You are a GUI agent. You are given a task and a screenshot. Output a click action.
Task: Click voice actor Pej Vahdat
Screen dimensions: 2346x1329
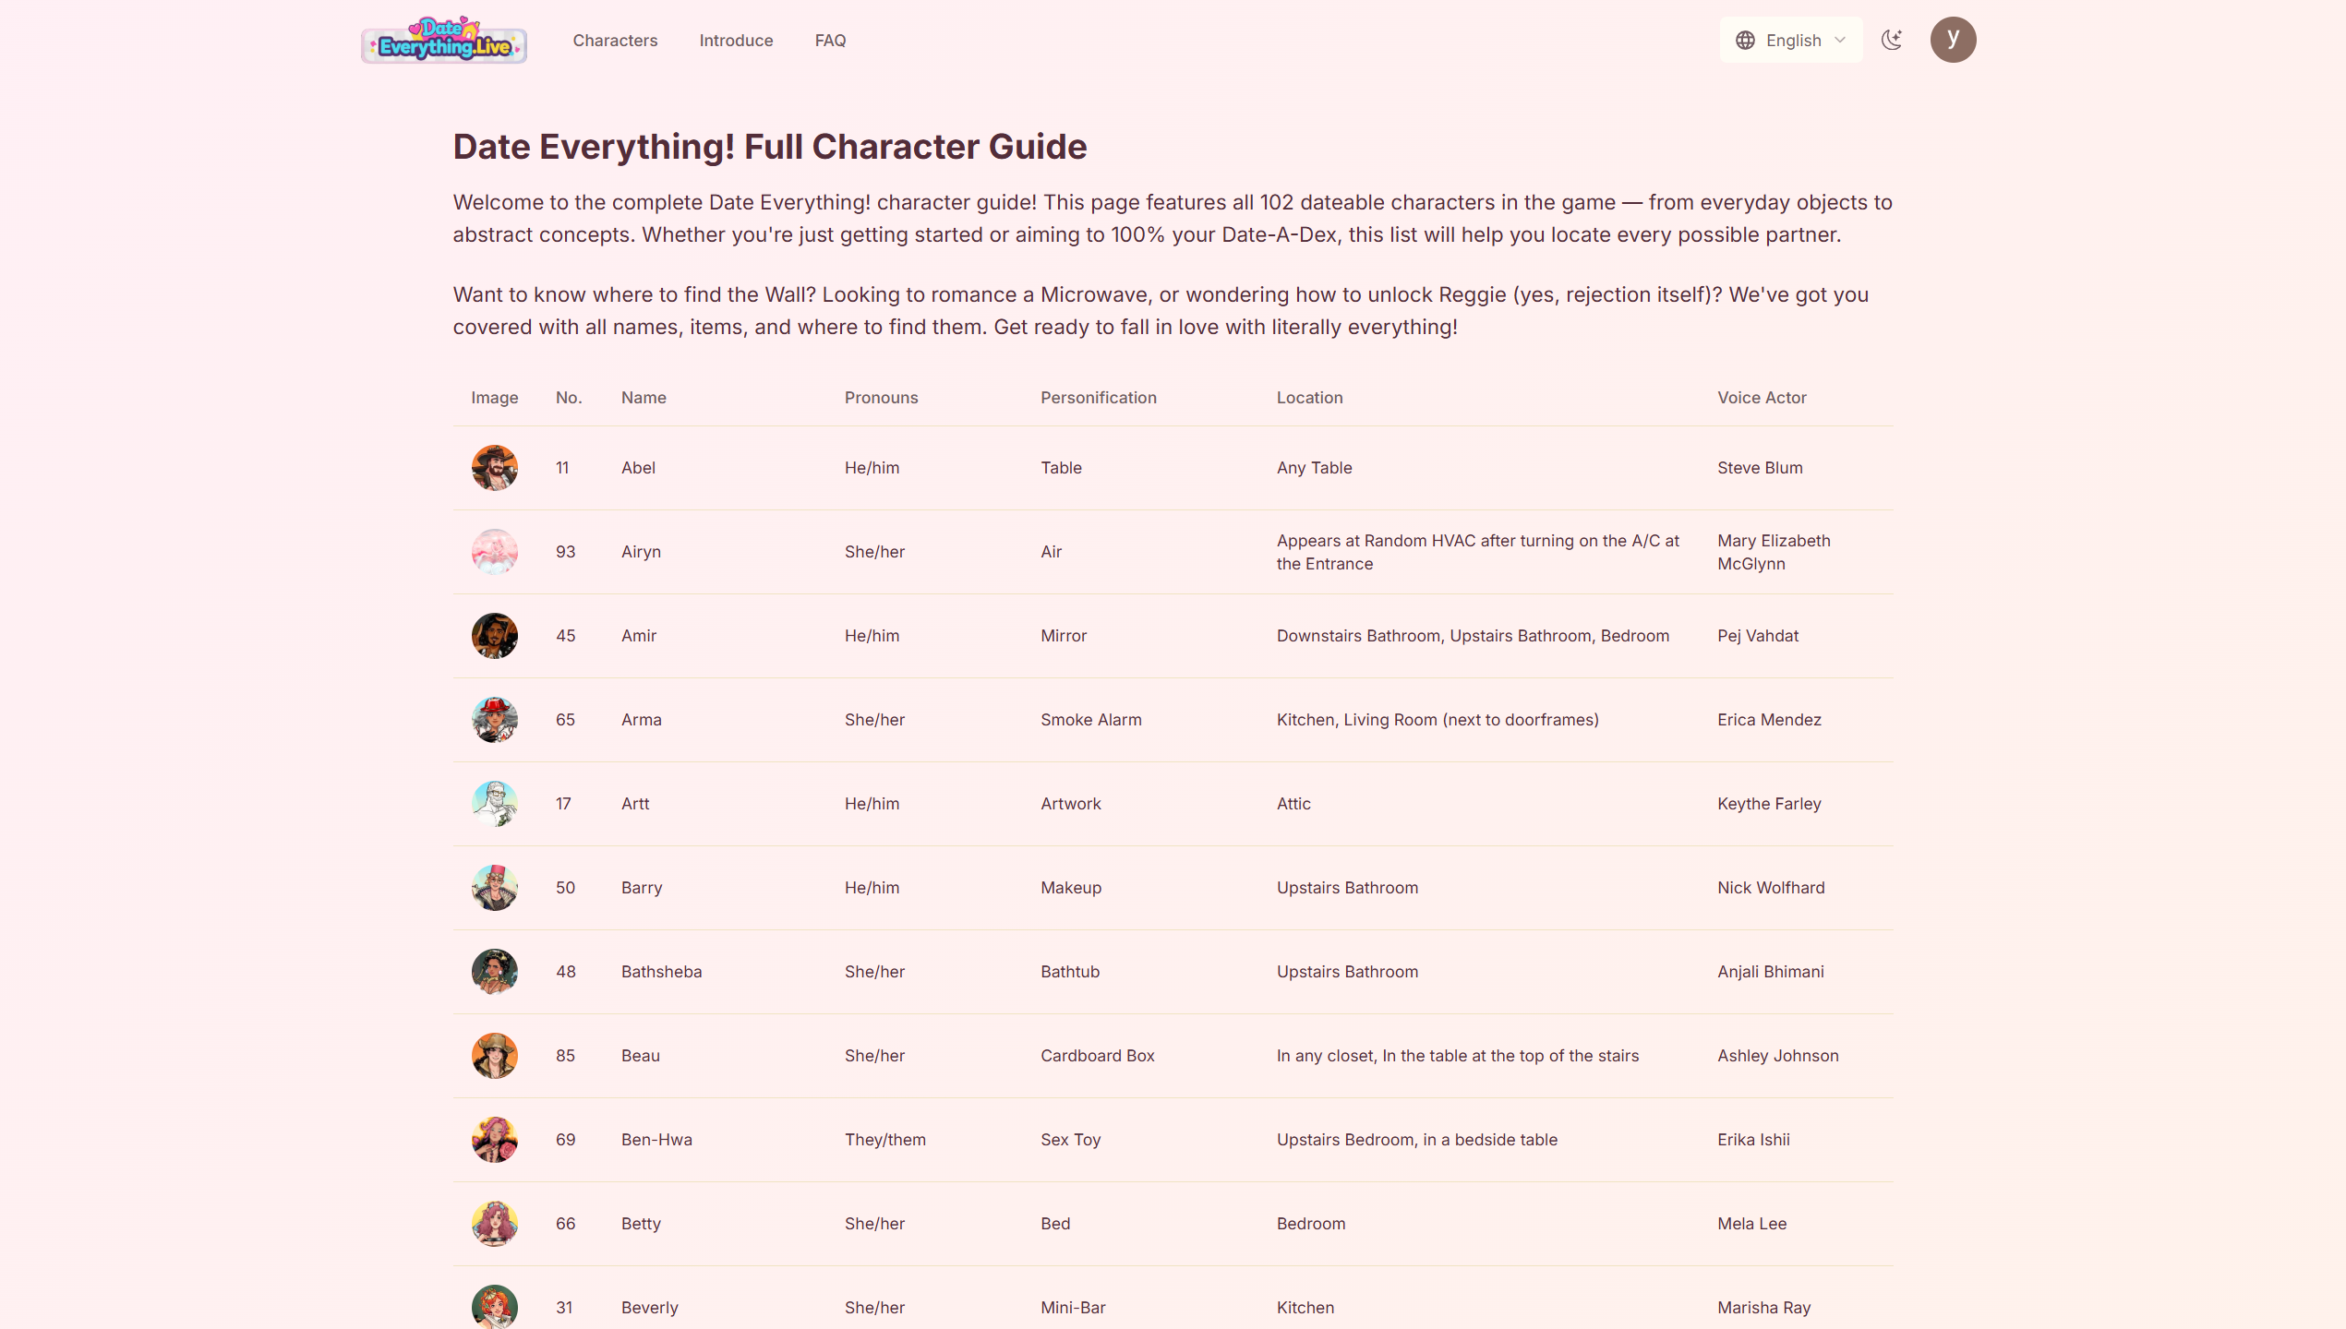coord(1758,636)
